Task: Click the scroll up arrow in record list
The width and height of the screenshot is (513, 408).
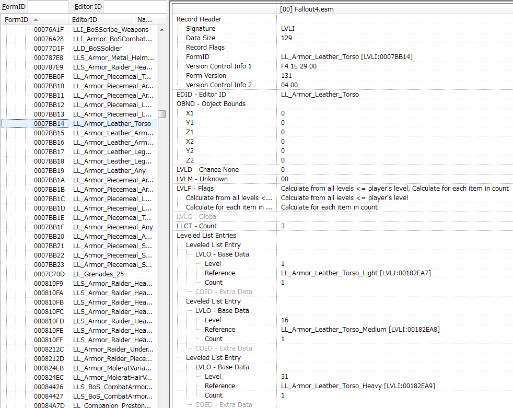Action: [161, 30]
